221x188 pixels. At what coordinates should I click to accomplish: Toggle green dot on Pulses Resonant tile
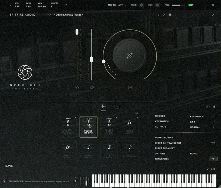tap(75, 117)
